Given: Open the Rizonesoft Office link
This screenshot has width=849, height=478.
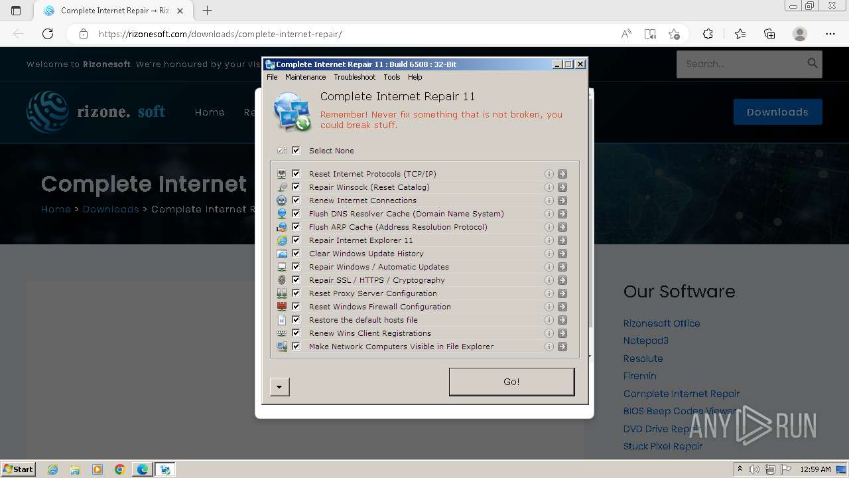Looking at the screenshot, I should coord(661,323).
